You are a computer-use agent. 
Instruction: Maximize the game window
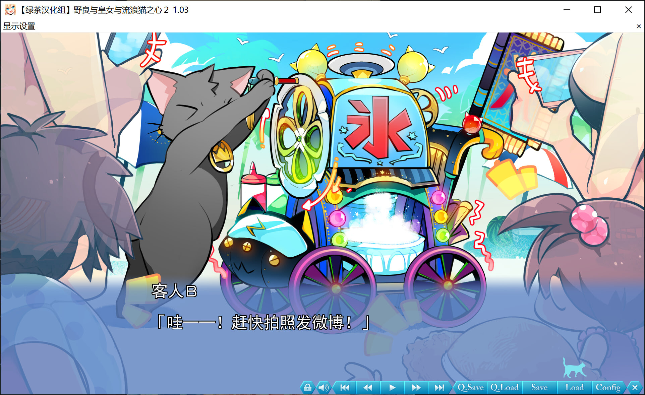pos(597,10)
